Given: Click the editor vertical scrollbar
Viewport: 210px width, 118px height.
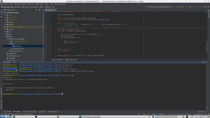Looking at the screenshot, I should (x=207, y=46).
